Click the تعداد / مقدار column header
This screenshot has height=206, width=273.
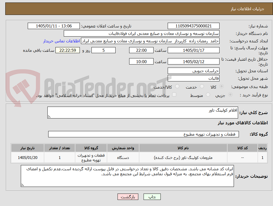point(60,148)
